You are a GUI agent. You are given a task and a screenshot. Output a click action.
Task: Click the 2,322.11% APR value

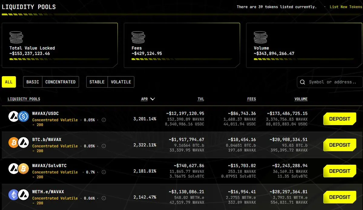145,145
